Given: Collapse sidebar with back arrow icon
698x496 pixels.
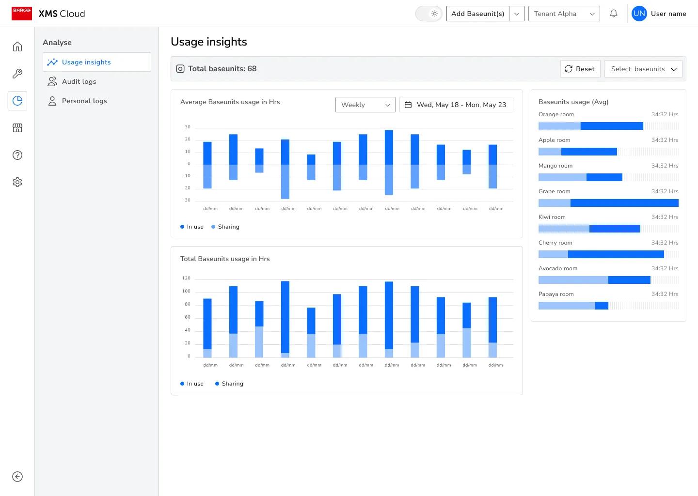Looking at the screenshot, I should [x=17, y=477].
